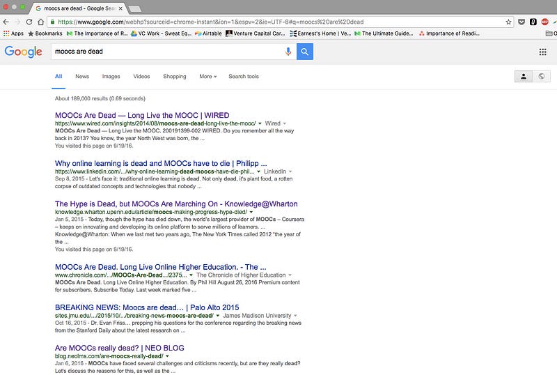
Task: Expand dropdown arrow beside chronicle.com URL
Action: click(191, 275)
